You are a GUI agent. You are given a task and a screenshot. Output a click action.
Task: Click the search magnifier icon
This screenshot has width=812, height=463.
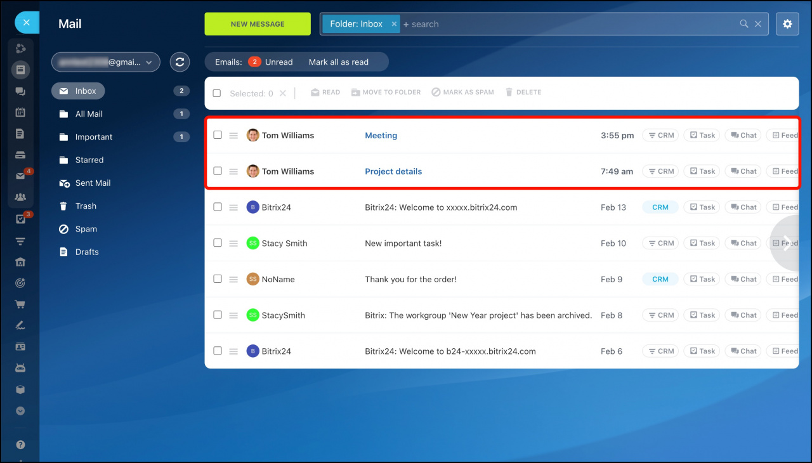coord(744,24)
